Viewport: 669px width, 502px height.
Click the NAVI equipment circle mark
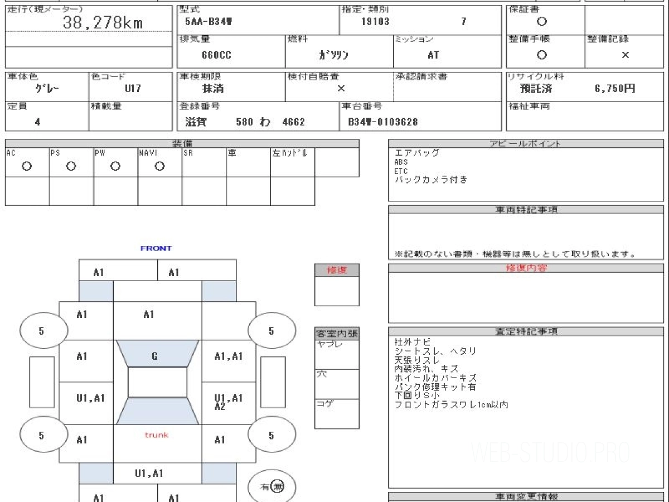point(159,166)
